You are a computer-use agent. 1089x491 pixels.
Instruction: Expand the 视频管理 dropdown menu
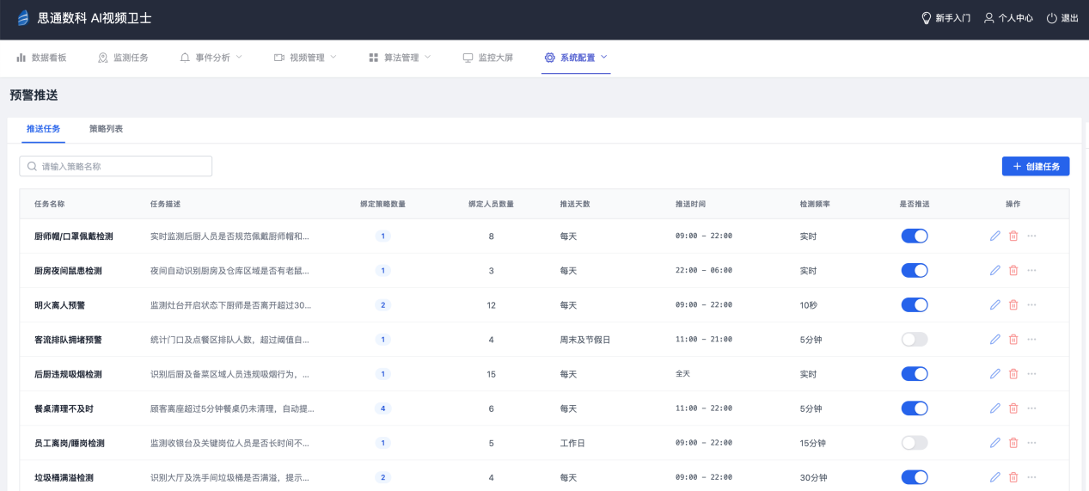point(305,58)
